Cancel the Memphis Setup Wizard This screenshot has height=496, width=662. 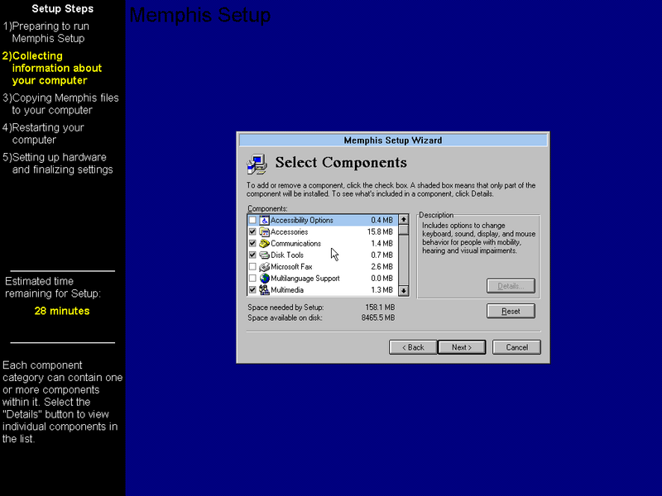coord(516,347)
